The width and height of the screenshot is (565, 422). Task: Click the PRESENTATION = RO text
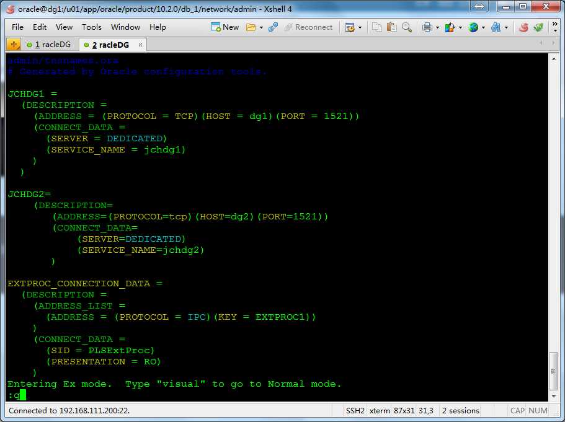click(x=104, y=362)
